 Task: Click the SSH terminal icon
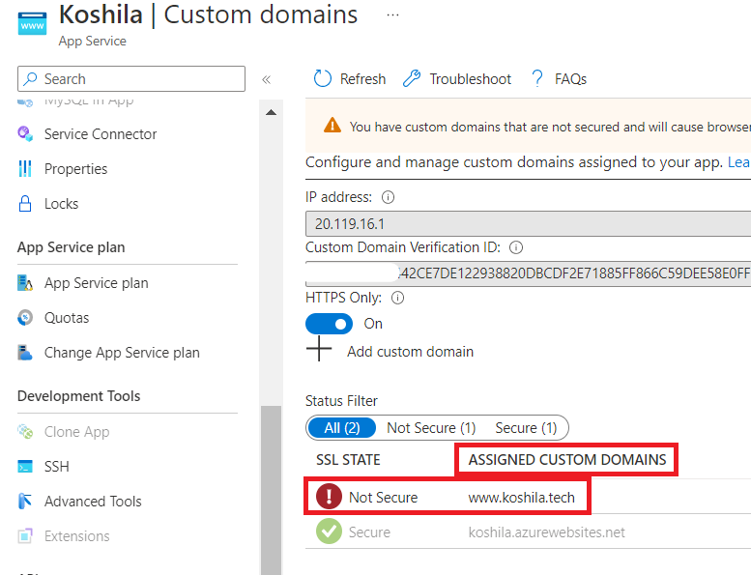pyautogui.click(x=25, y=467)
